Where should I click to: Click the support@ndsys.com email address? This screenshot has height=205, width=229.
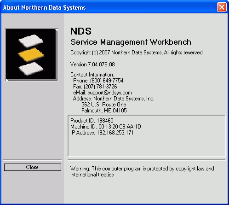(109, 93)
